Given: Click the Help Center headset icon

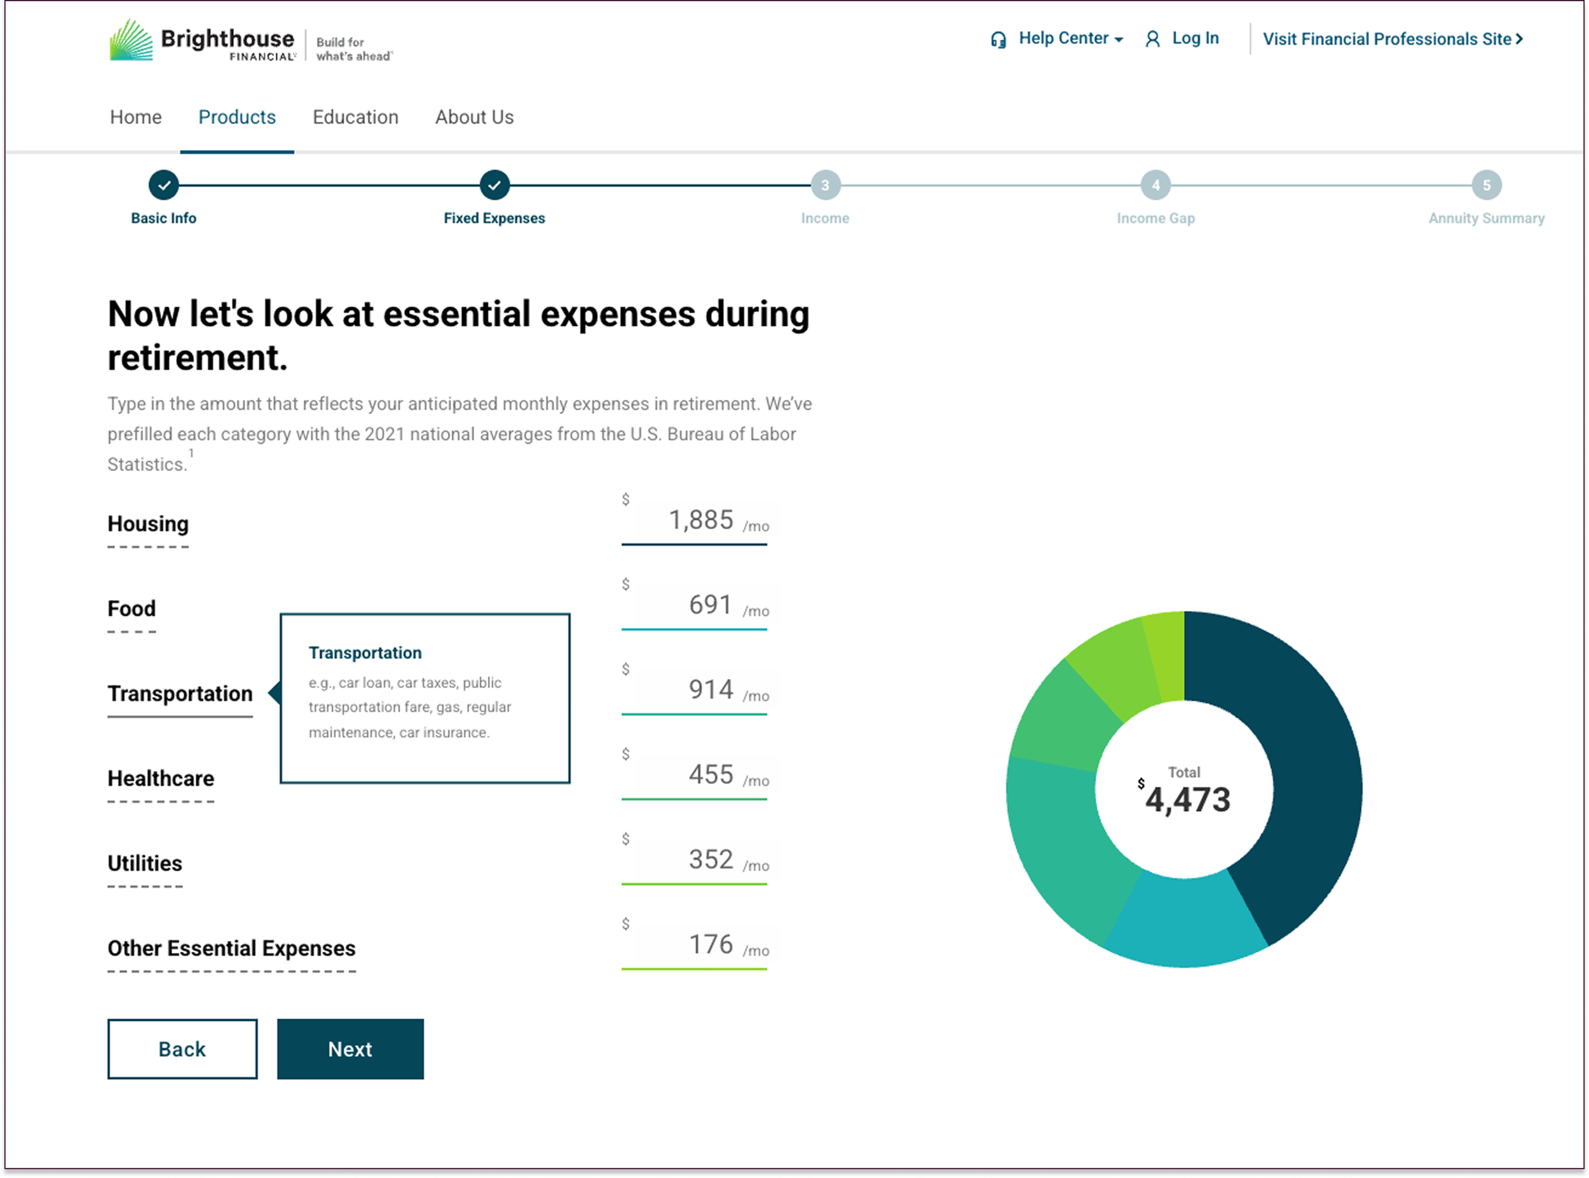Looking at the screenshot, I should click(998, 40).
